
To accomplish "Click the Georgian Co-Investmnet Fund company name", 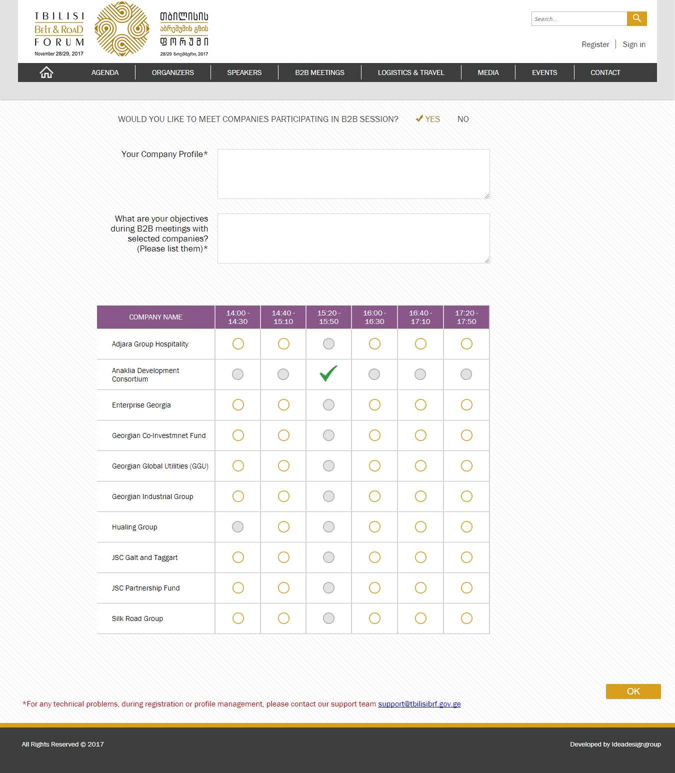I will pyautogui.click(x=159, y=435).
